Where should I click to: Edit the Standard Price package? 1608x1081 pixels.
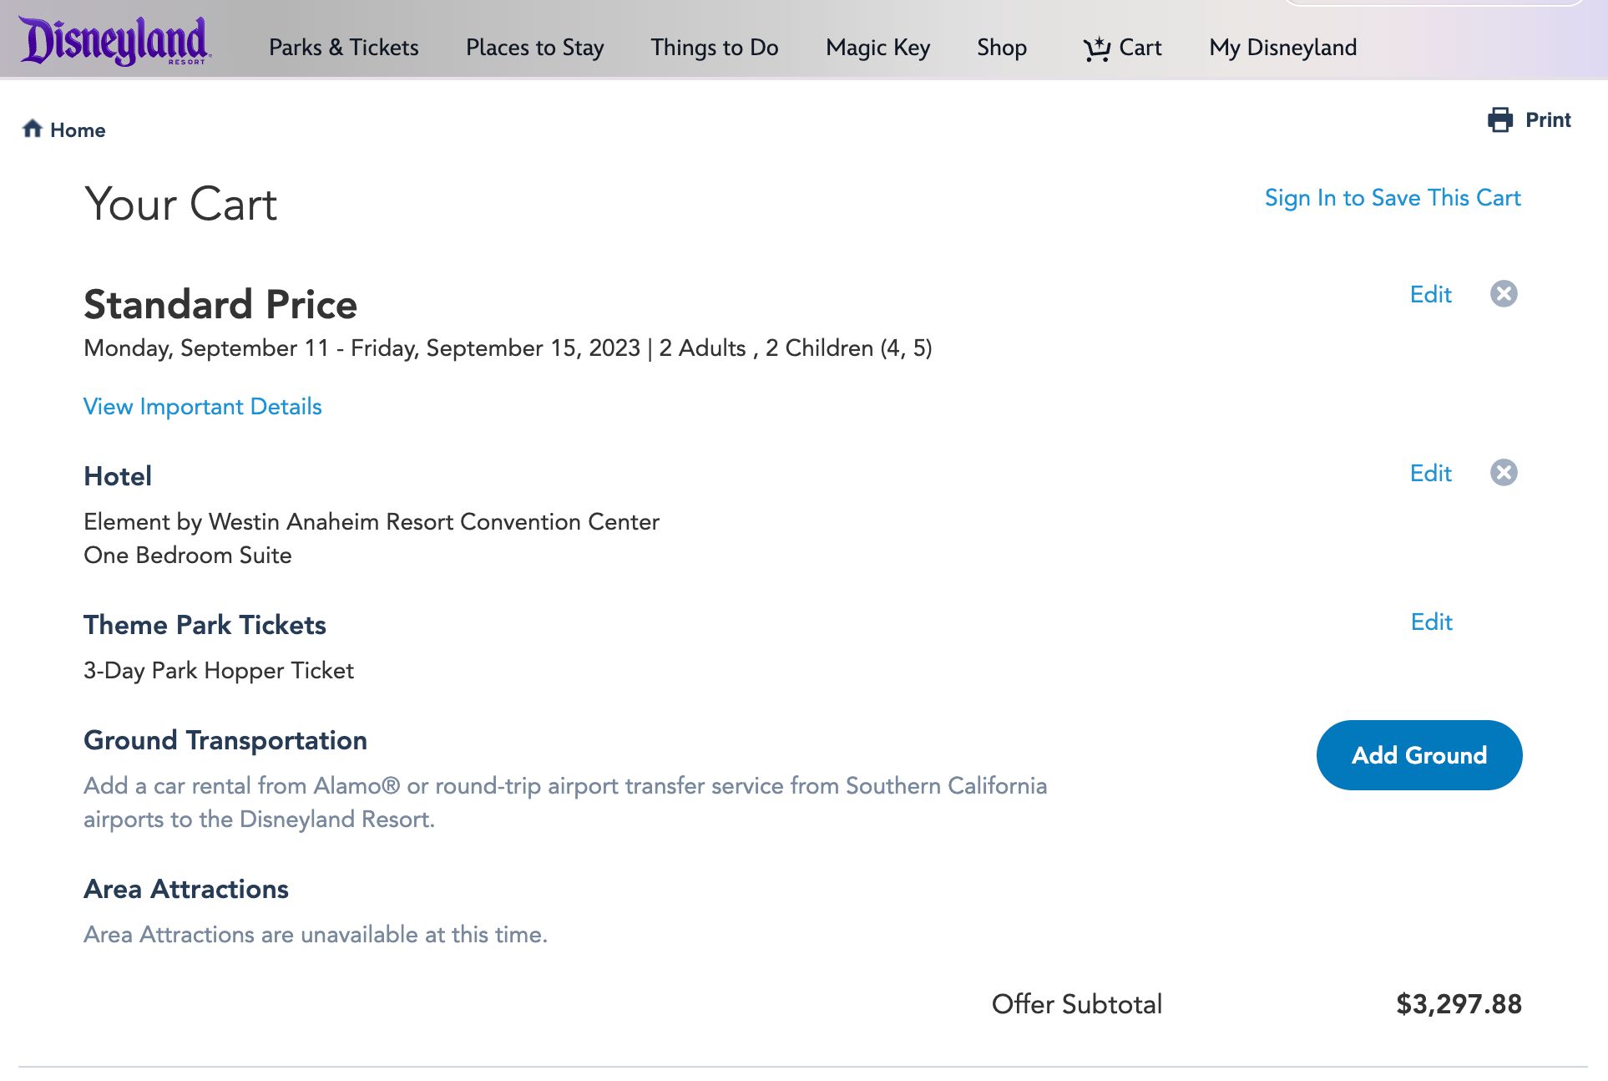(x=1430, y=294)
